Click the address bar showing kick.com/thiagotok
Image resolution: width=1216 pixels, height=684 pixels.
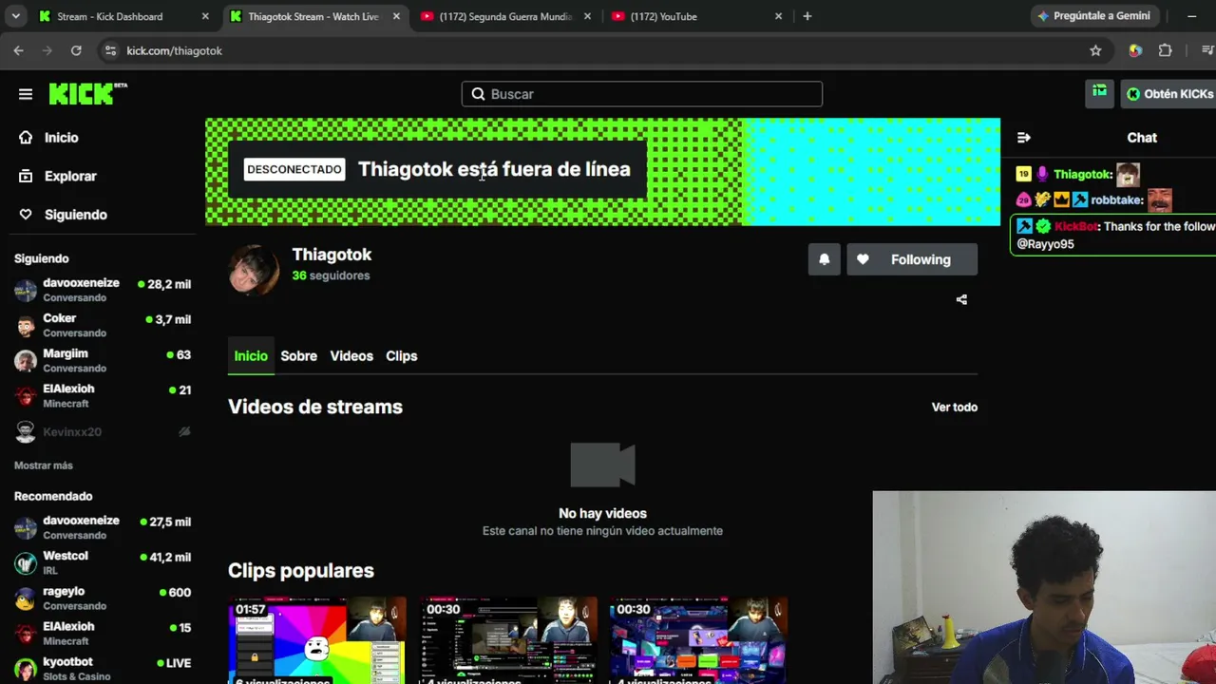tap(589, 50)
